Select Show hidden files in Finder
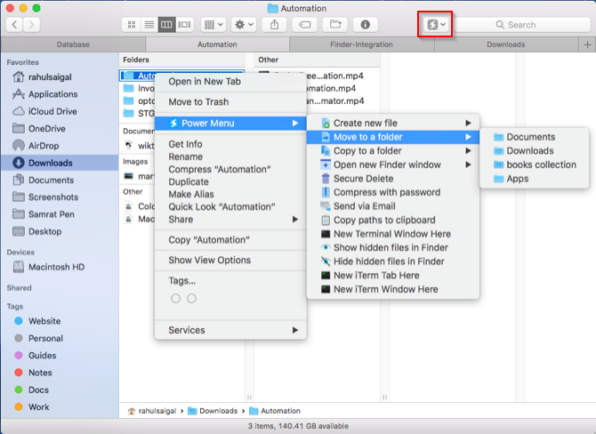The height and width of the screenshot is (434, 596). click(389, 247)
